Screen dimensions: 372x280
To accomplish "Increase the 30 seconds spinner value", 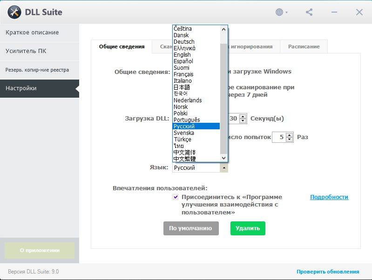I will pos(243,116).
